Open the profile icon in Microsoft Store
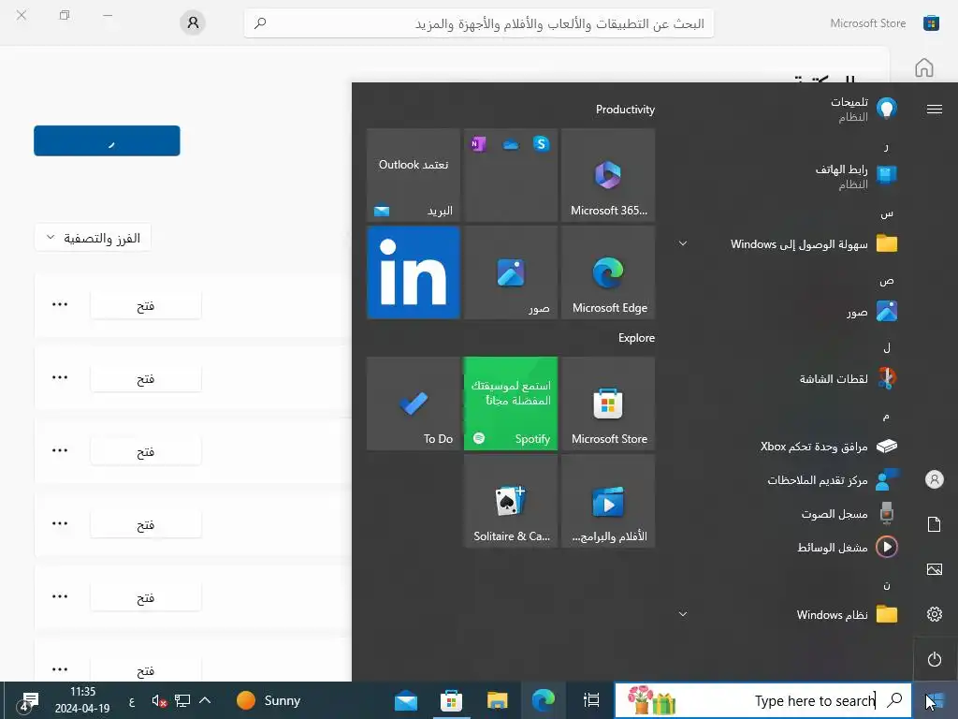 (x=193, y=22)
